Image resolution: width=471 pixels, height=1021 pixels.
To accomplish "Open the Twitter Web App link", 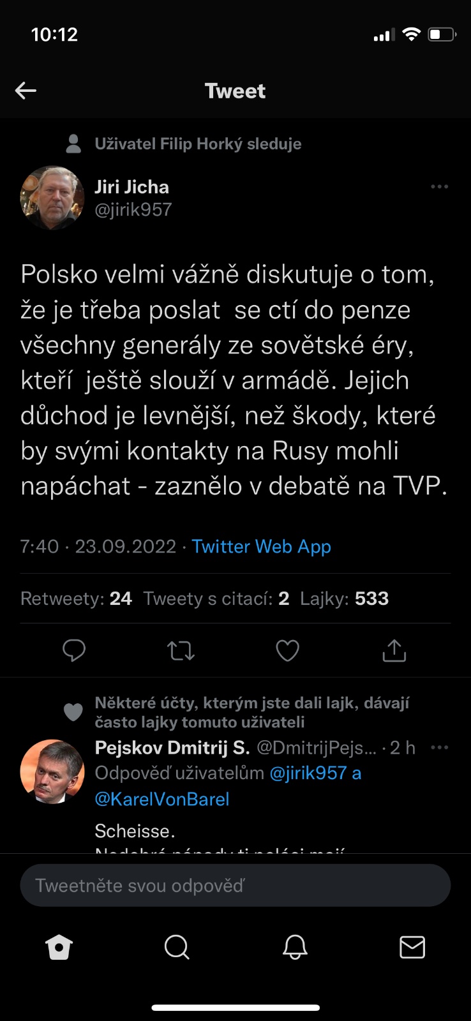I will click(261, 547).
